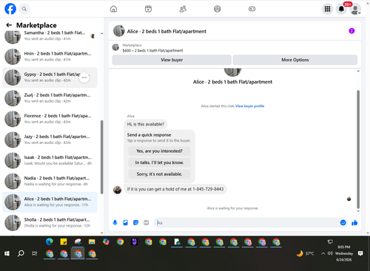Viewport: 370px width, 271px height.
Task: Click the conversation list scrollbar thumb
Action: click(x=102, y=157)
